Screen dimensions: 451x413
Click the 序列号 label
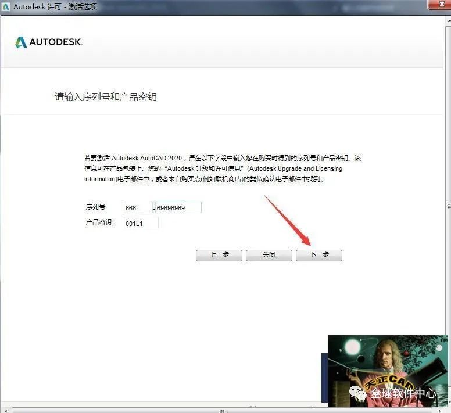96,207
